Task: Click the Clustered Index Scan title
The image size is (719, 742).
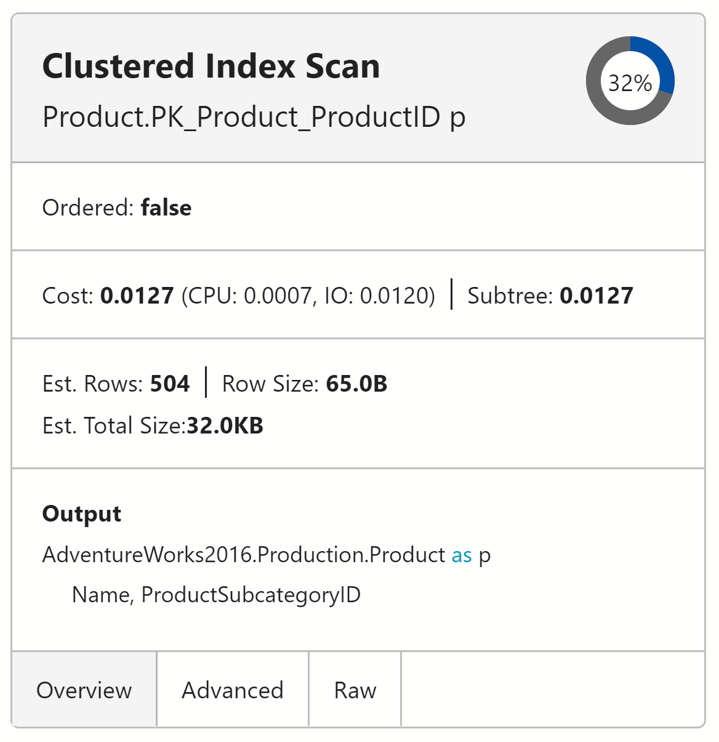Action: pos(211,67)
